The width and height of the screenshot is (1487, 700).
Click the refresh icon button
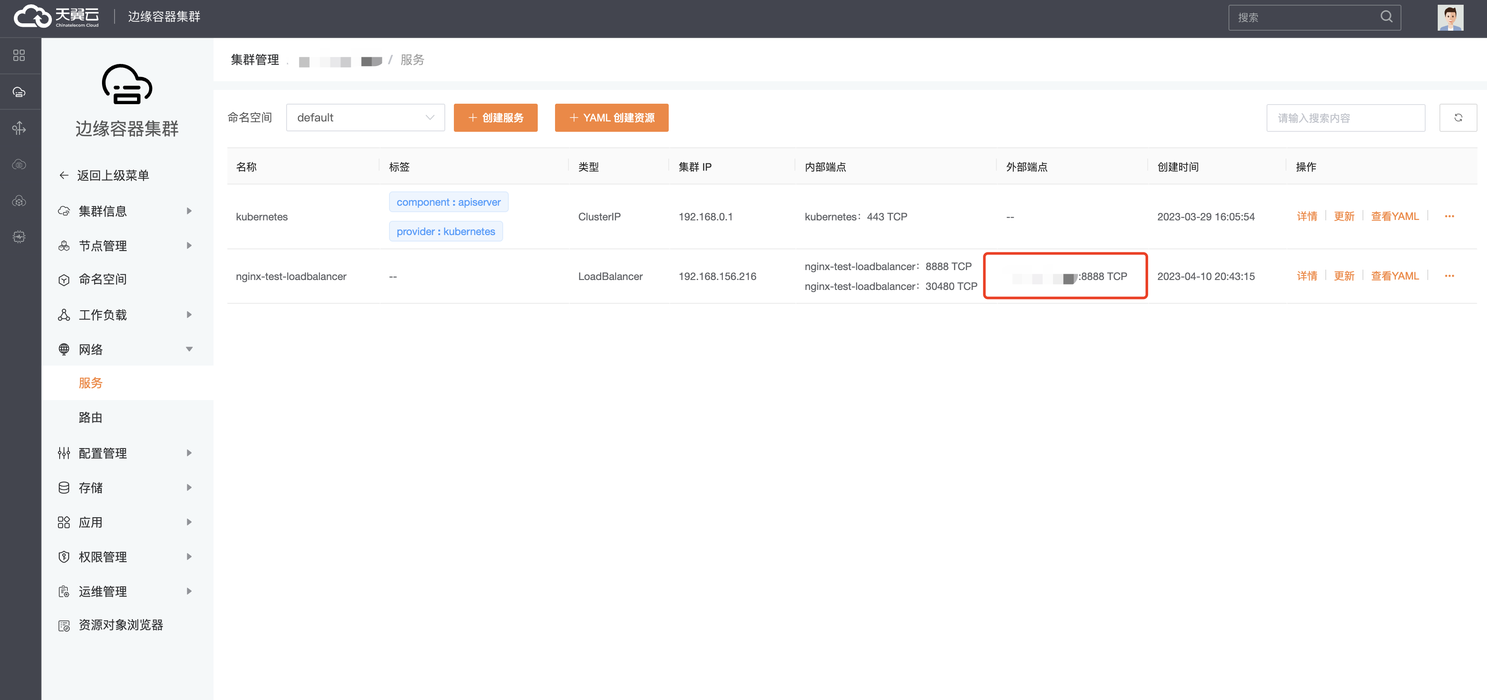pos(1458,118)
